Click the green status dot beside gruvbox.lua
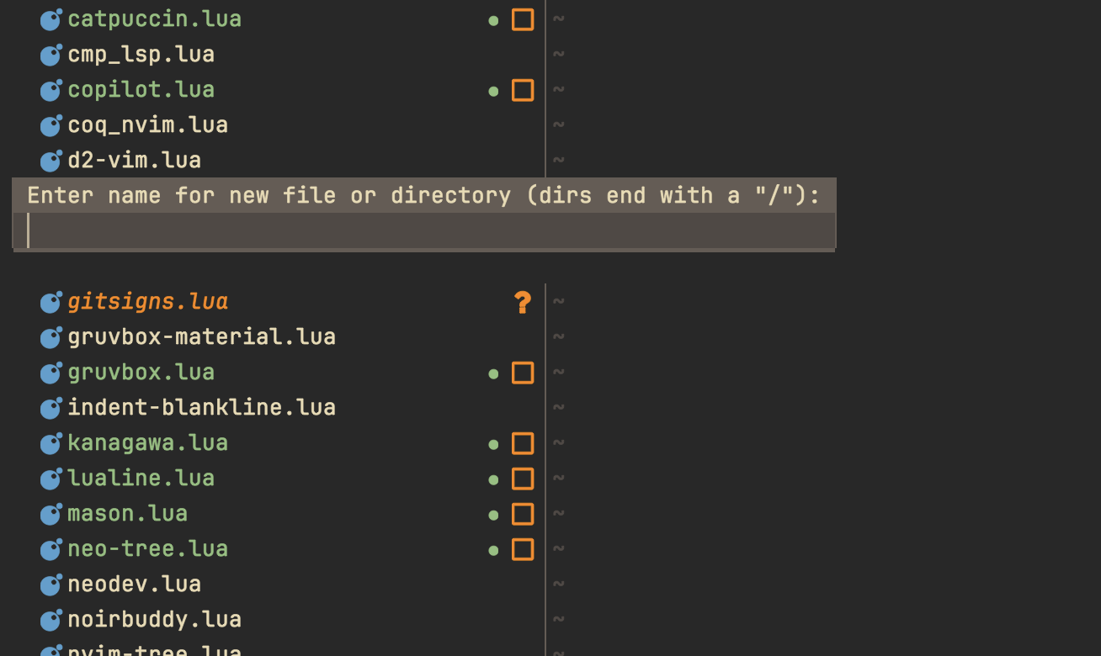1101x656 pixels. (494, 373)
